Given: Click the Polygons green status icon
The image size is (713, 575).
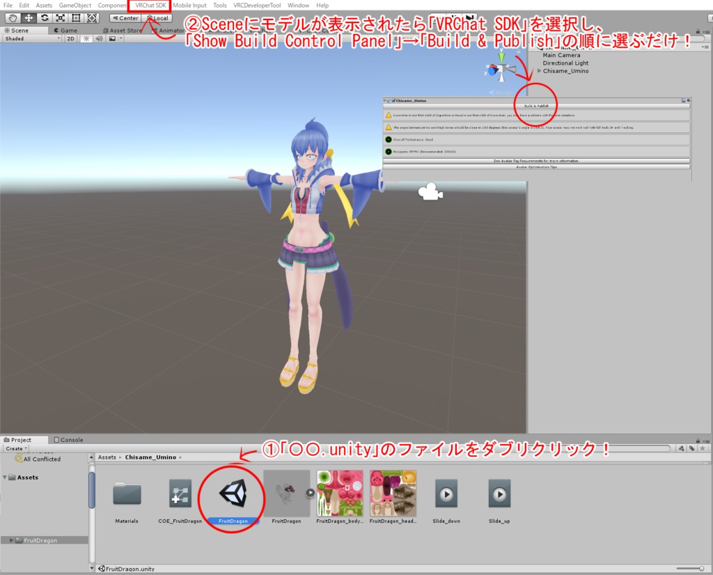Looking at the screenshot, I should [389, 151].
